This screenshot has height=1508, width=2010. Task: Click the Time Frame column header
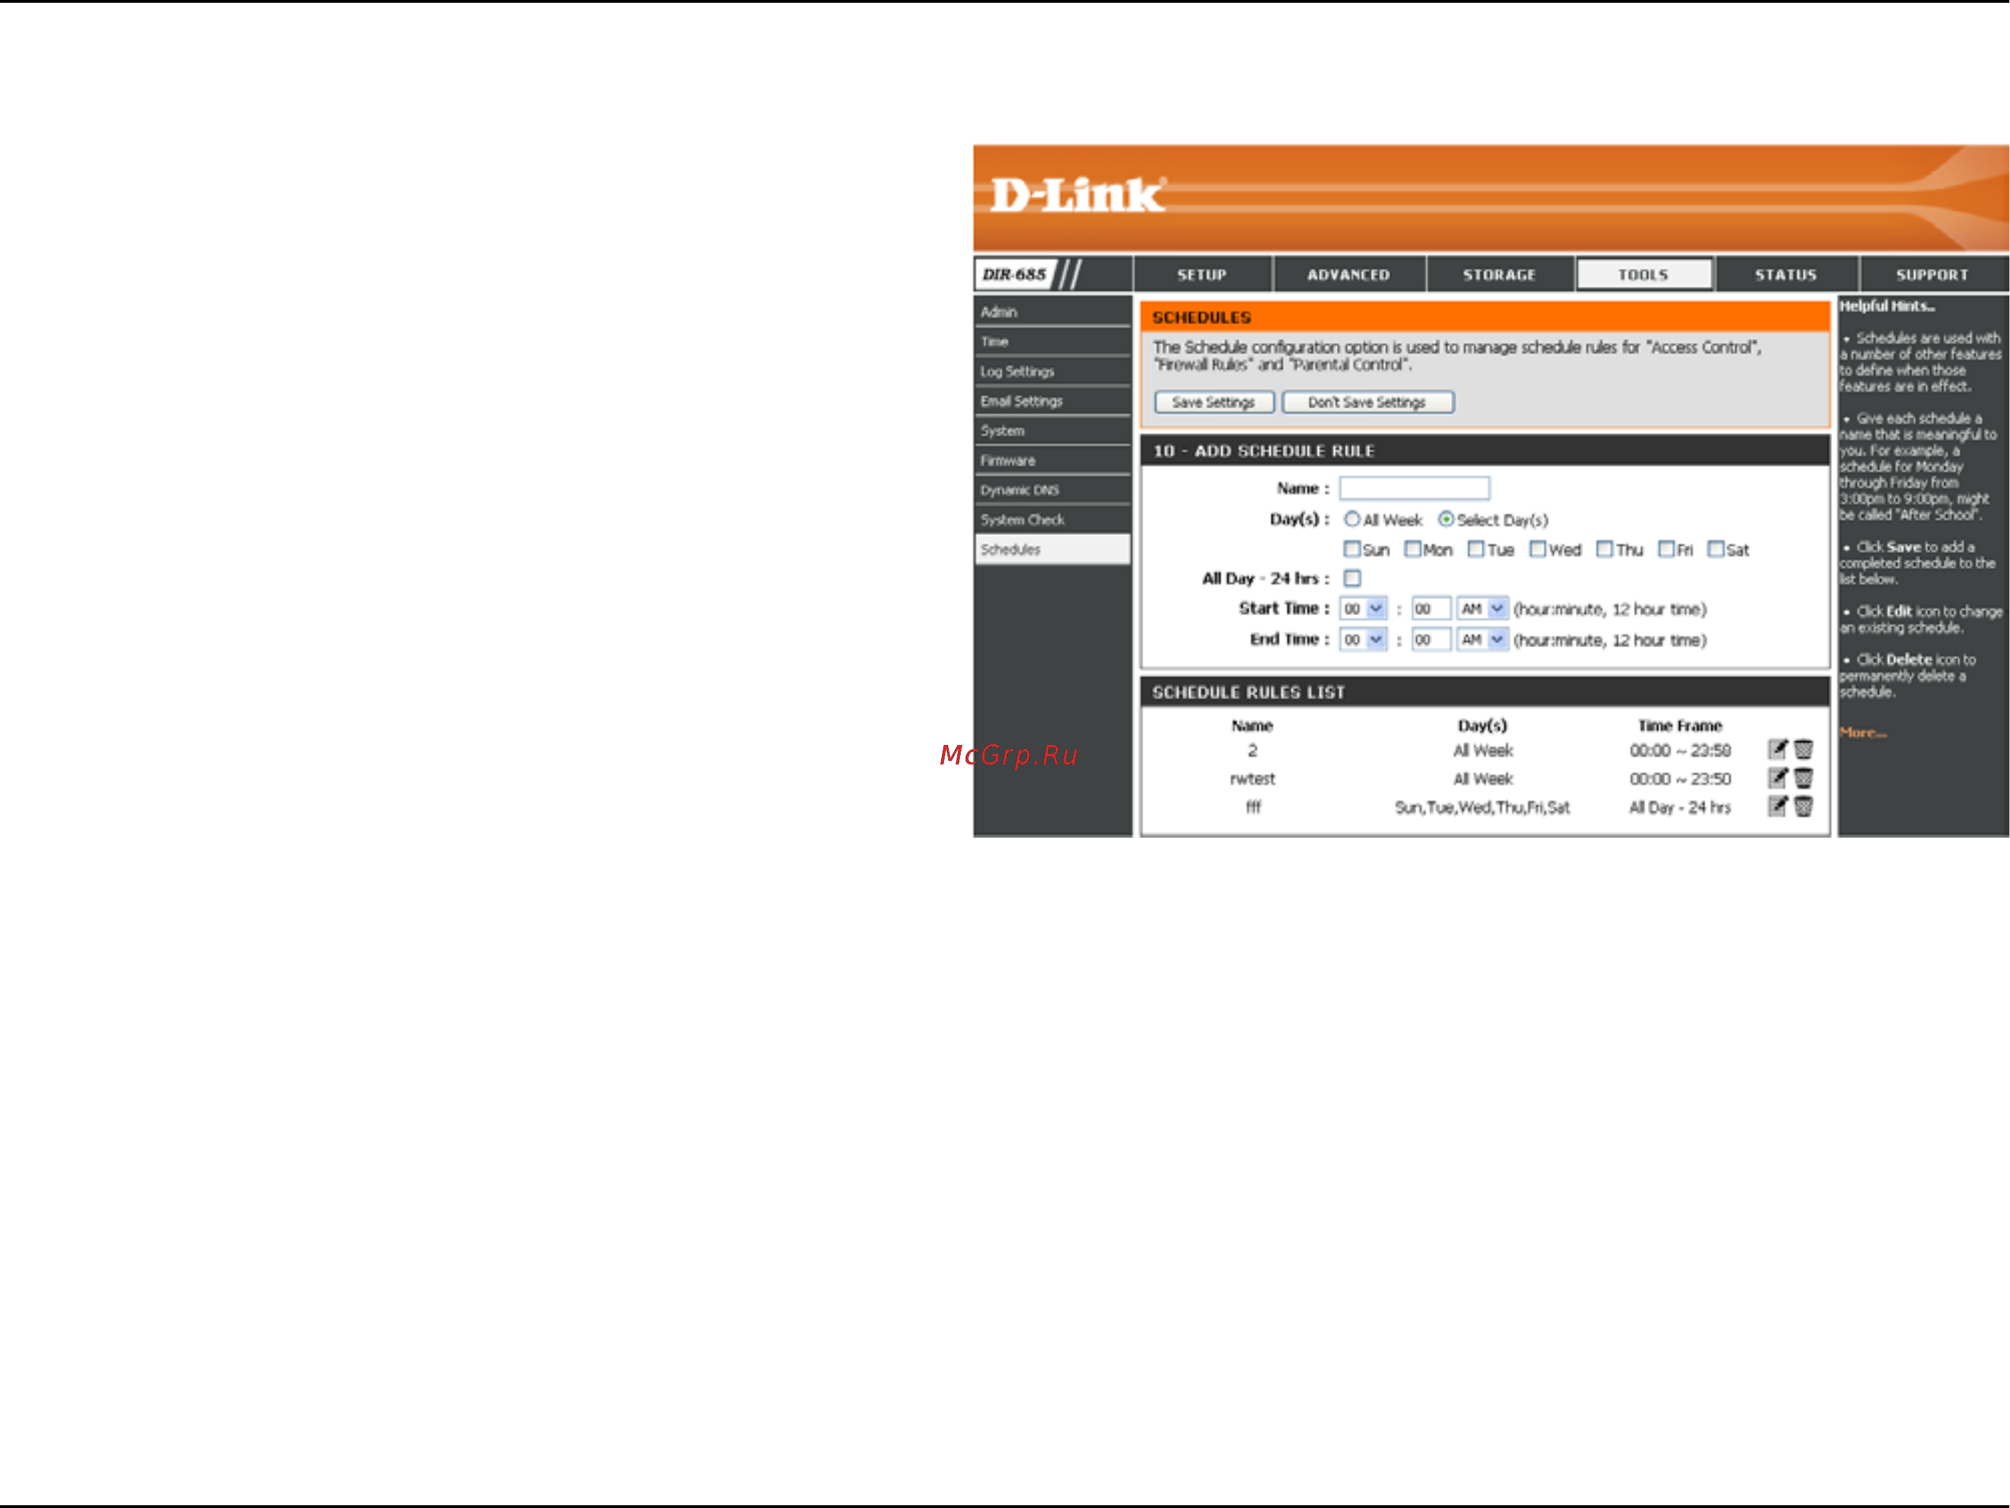coord(1679,725)
